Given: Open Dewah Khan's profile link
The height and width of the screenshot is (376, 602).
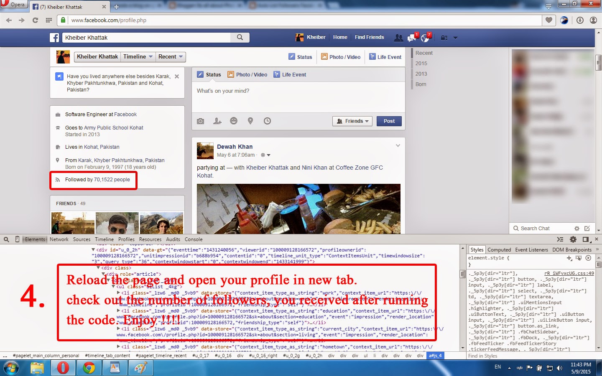Looking at the screenshot, I should point(234,147).
